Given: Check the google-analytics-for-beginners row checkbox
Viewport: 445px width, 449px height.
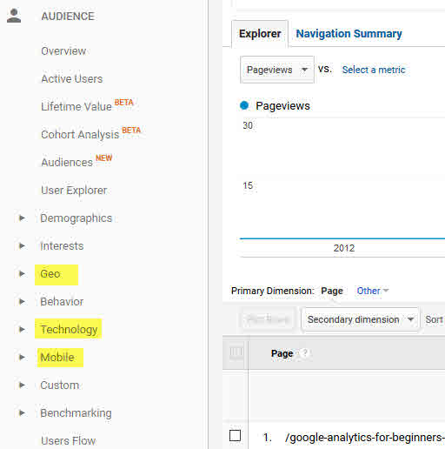Looking at the screenshot, I should [x=235, y=435].
